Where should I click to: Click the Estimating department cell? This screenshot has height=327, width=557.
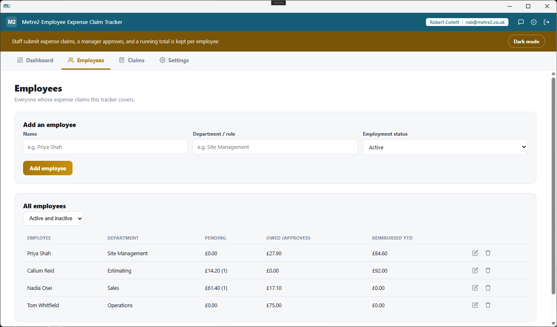tap(119, 271)
